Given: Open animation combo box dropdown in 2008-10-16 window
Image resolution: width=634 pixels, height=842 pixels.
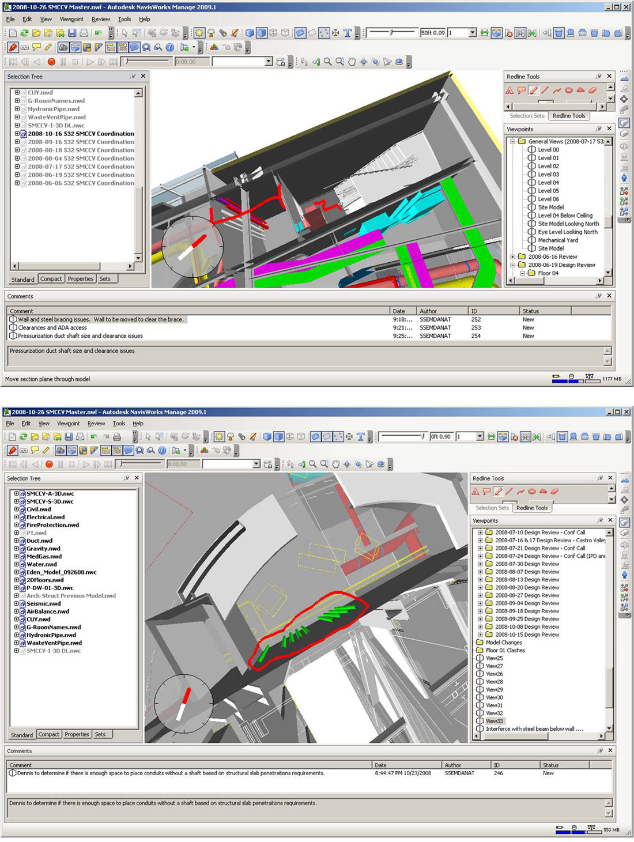Looking at the screenshot, I should point(269,62).
